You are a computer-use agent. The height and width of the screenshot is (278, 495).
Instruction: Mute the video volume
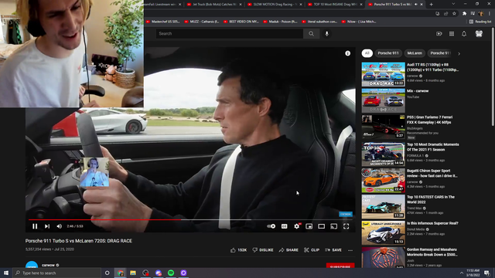click(x=59, y=226)
